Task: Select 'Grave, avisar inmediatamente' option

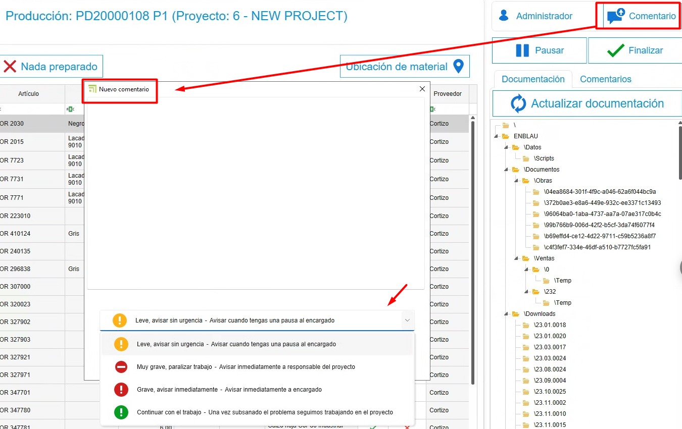Action: 258,390
